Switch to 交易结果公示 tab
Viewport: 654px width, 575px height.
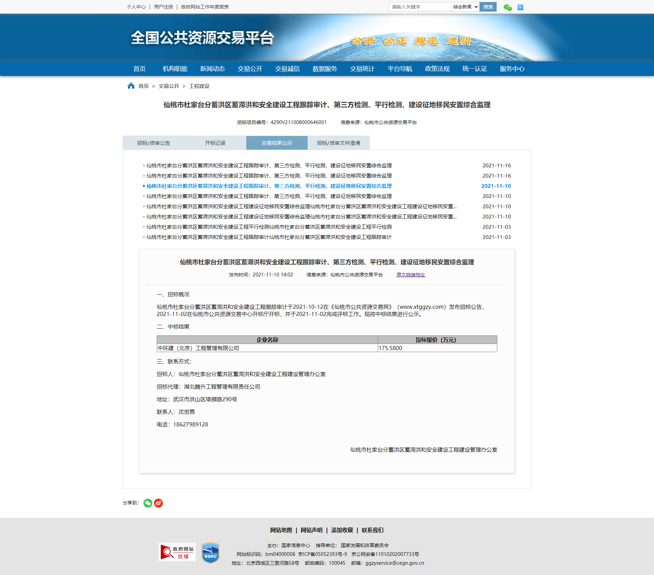point(277,143)
